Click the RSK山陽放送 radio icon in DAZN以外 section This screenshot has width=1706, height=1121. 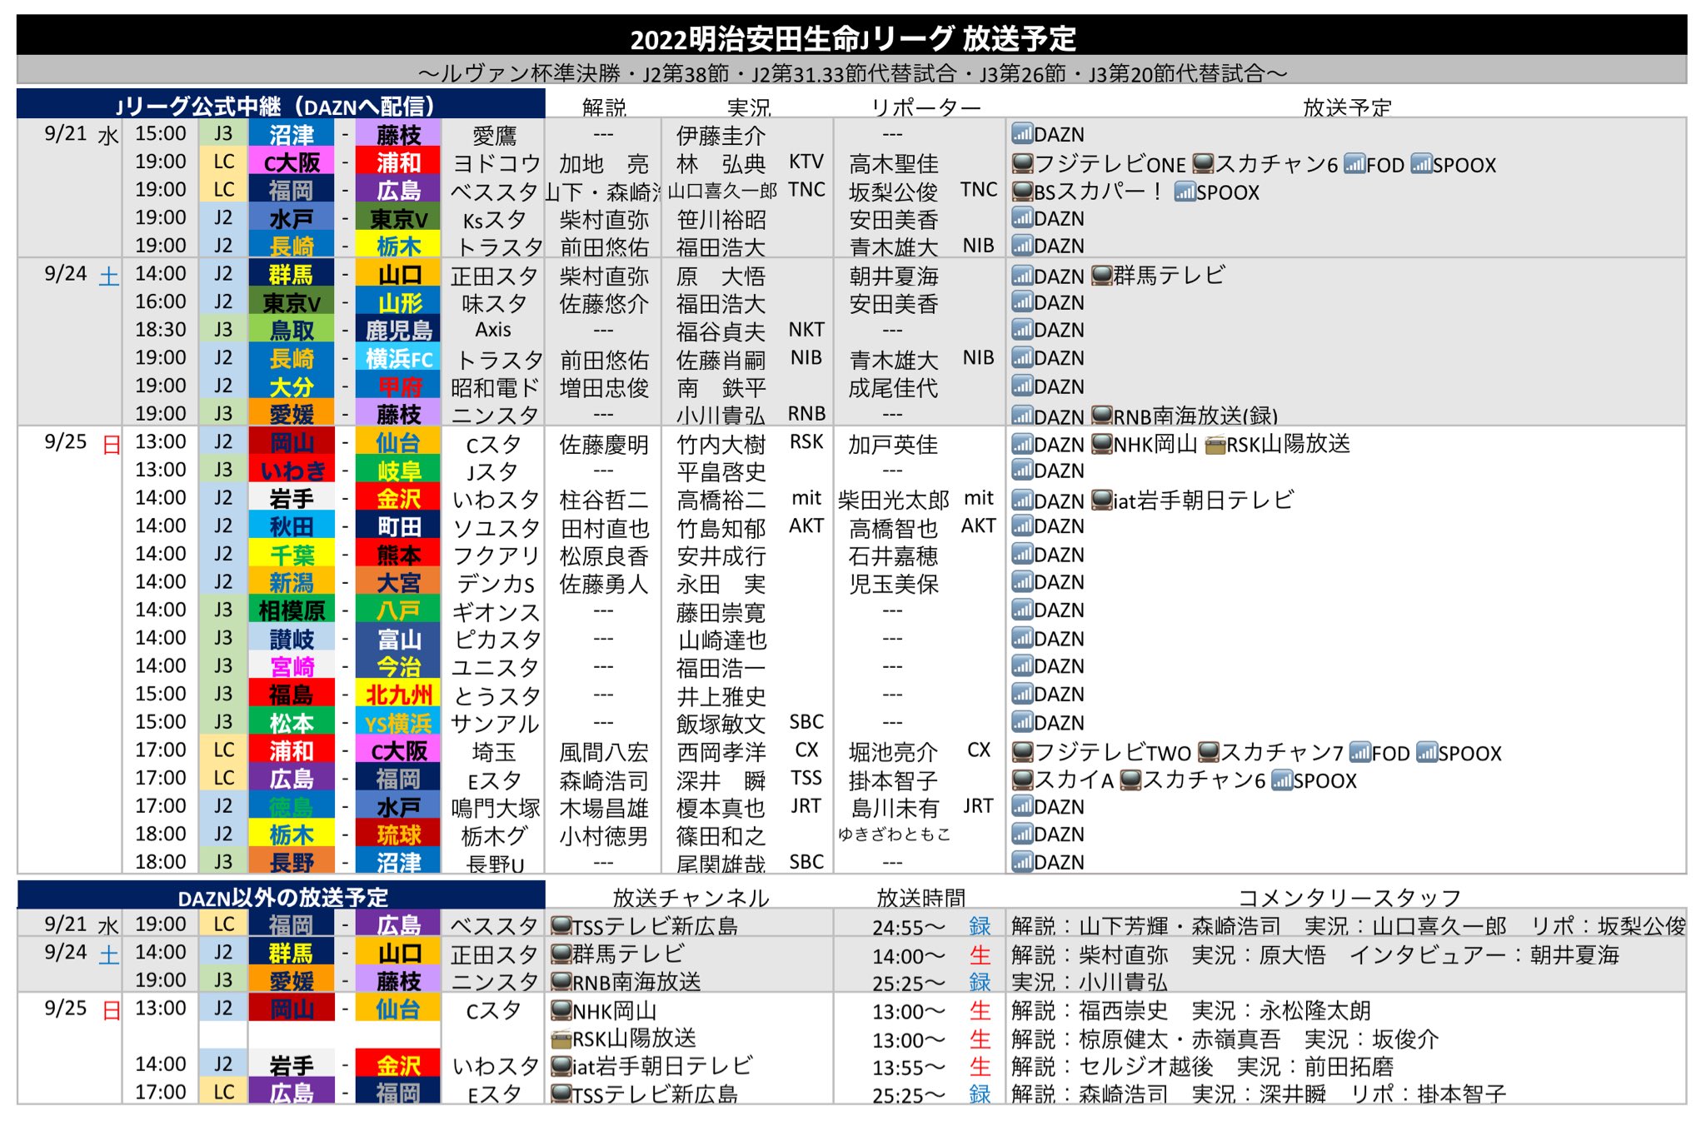(x=561, y=1039)
